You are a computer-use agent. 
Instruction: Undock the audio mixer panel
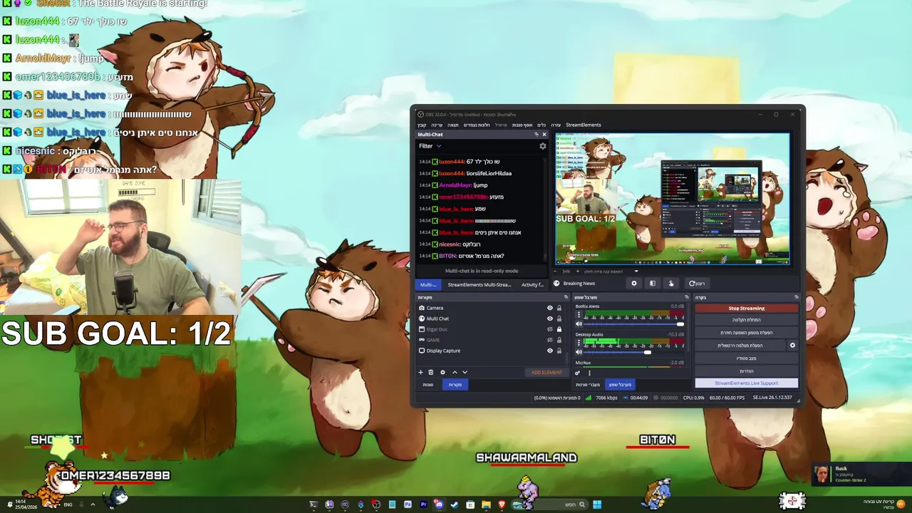point(687,297)
